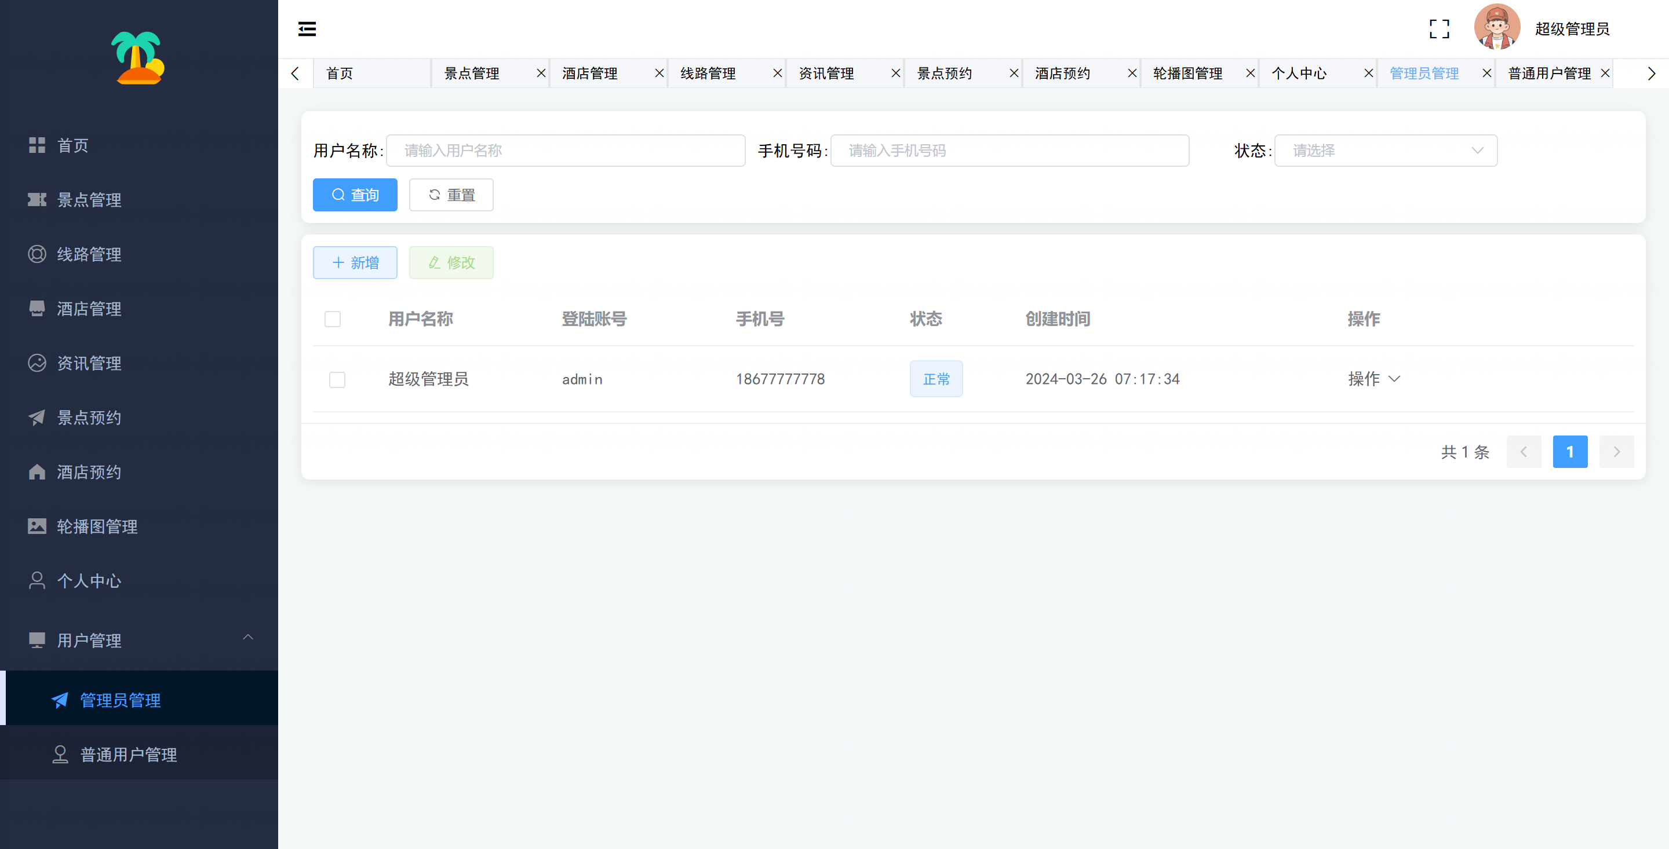Screen dimensions: 1669x849
Task: Open the 状态 select dropdown
Action: tap(1385, 151)
